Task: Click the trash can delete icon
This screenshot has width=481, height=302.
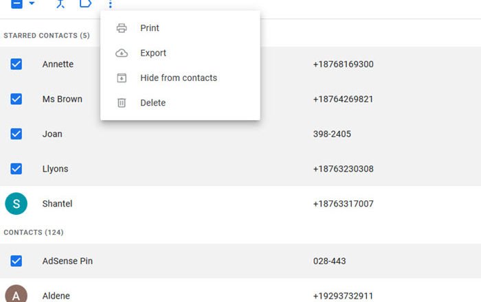Action: click(122, 103)
